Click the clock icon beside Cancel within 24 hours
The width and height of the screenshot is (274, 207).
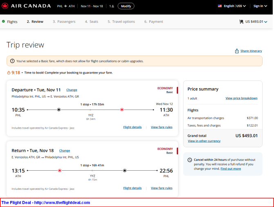coord(190,160)
